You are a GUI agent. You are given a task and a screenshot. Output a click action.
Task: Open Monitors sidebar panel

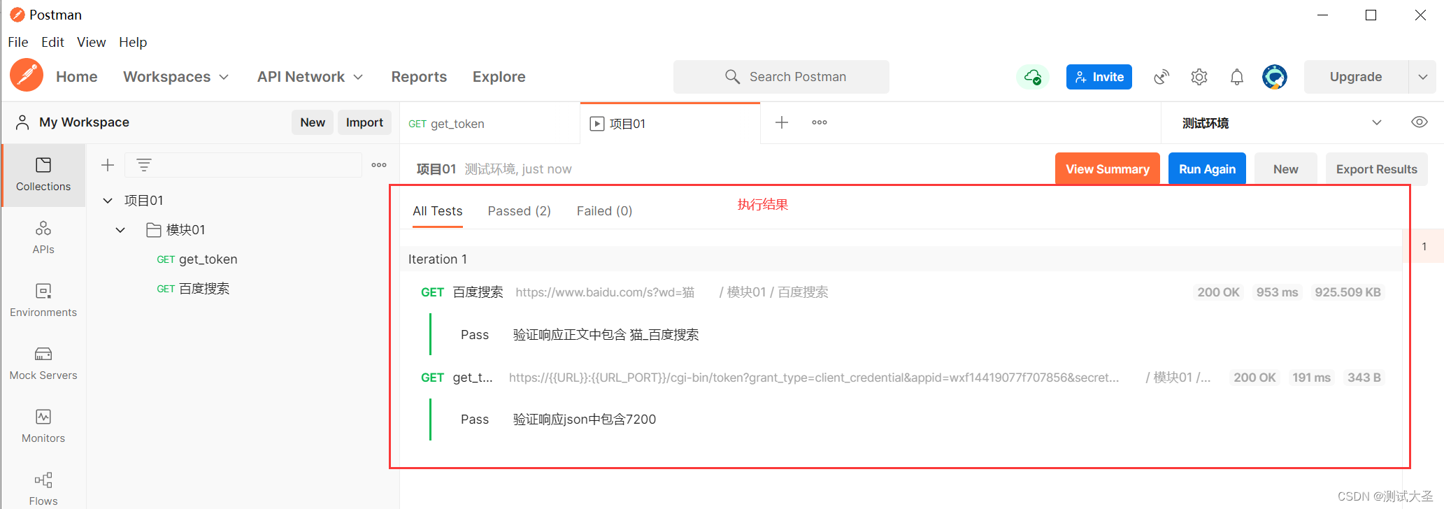(43, 426)
